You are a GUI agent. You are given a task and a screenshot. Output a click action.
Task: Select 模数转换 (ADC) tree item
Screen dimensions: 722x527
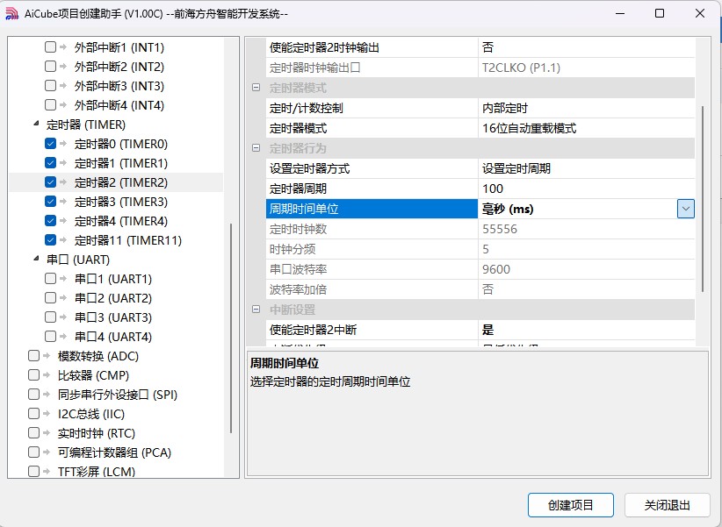click(x=98, y=356)
